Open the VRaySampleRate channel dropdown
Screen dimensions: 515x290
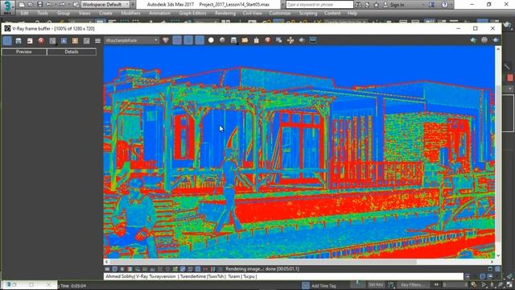132,40
